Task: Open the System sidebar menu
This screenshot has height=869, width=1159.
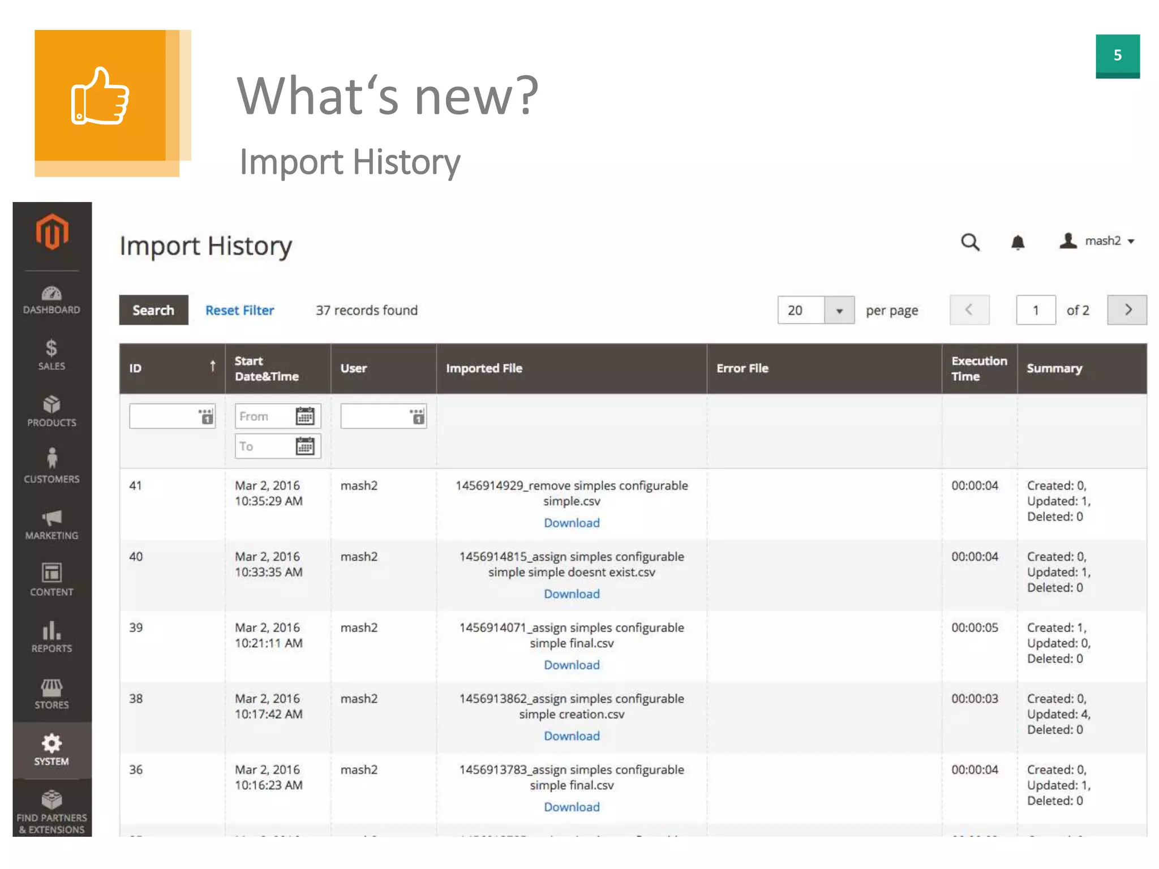Action: point(51,750)
